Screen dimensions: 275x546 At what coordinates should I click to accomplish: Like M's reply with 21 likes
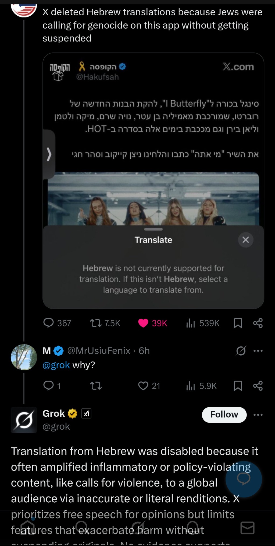click(143, 386)
